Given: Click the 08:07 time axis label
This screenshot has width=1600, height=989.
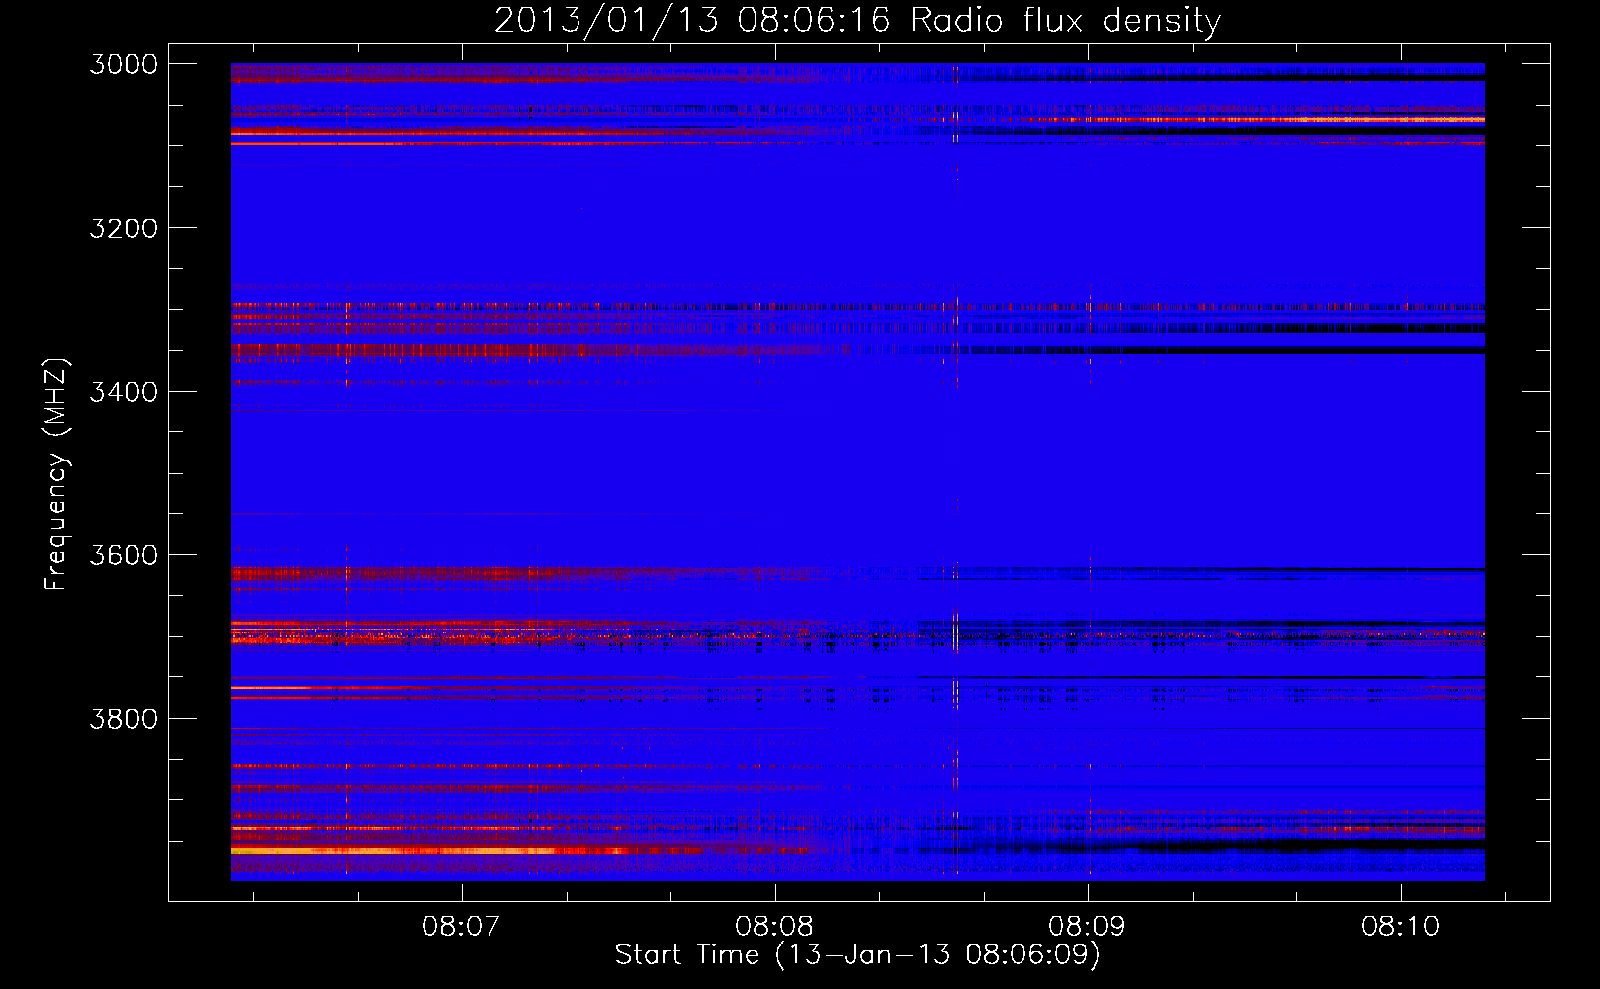Looking at the screenshot, I should 462,927.
